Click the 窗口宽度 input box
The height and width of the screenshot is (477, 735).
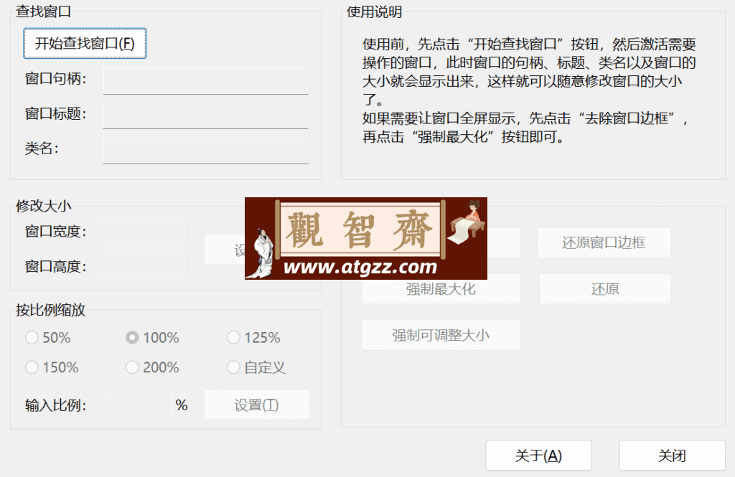point(143,230)
